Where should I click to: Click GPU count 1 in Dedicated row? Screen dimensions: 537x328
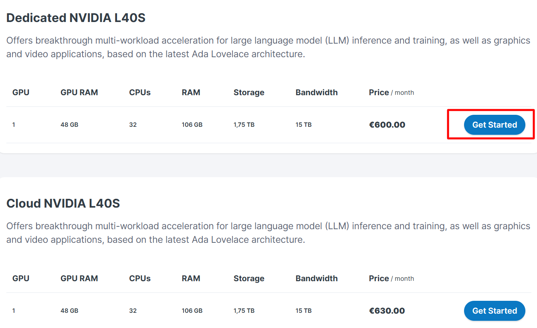tap(14, 125)
